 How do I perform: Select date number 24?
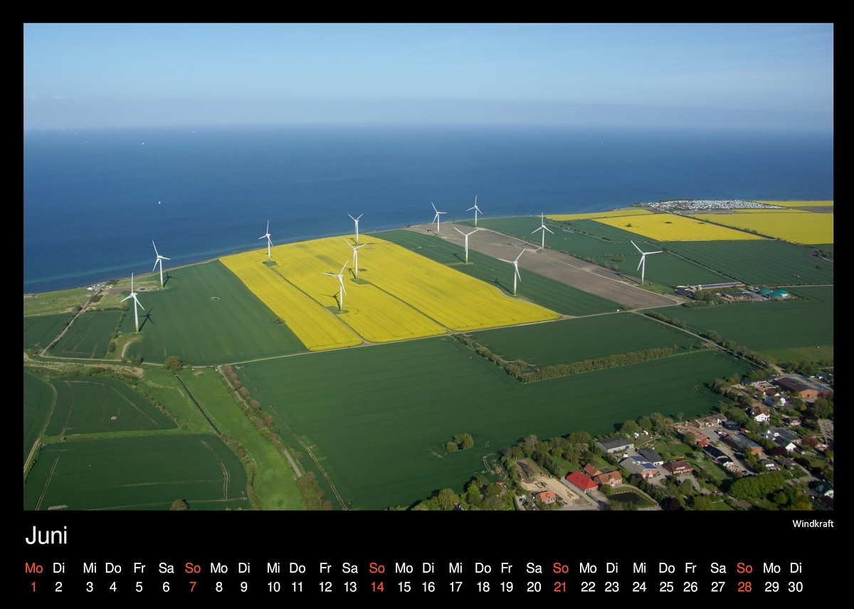639,587
